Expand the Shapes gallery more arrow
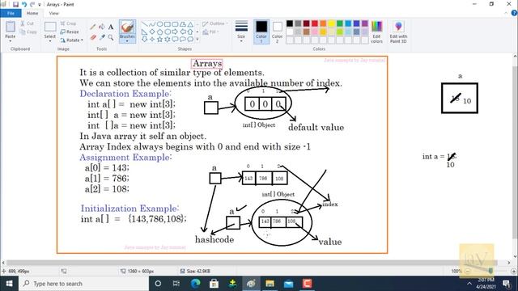This screenshot has height=291, width=518. [197, 40]
